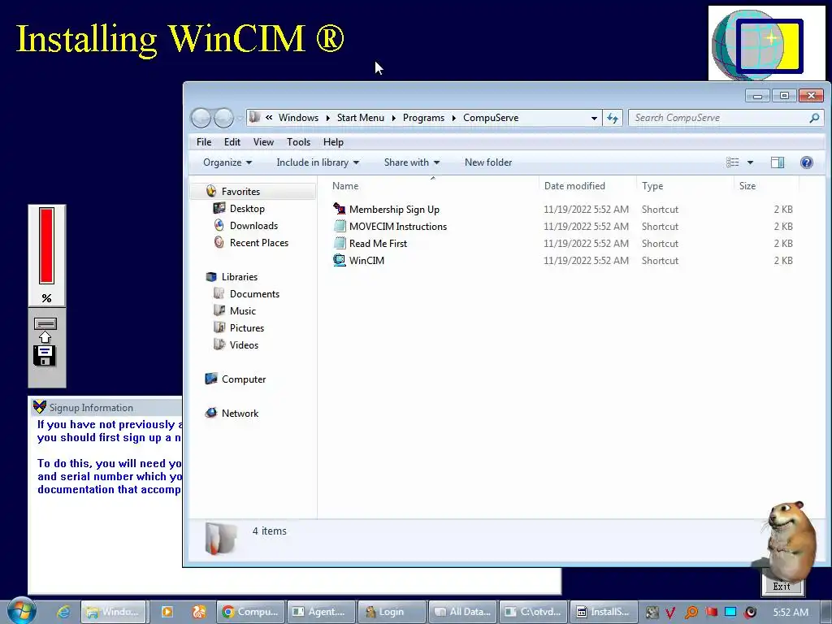Expand the arrow after Programs breadcrumb
The height and width of the screenshot is (624, 832).
[x=453, y=118]
